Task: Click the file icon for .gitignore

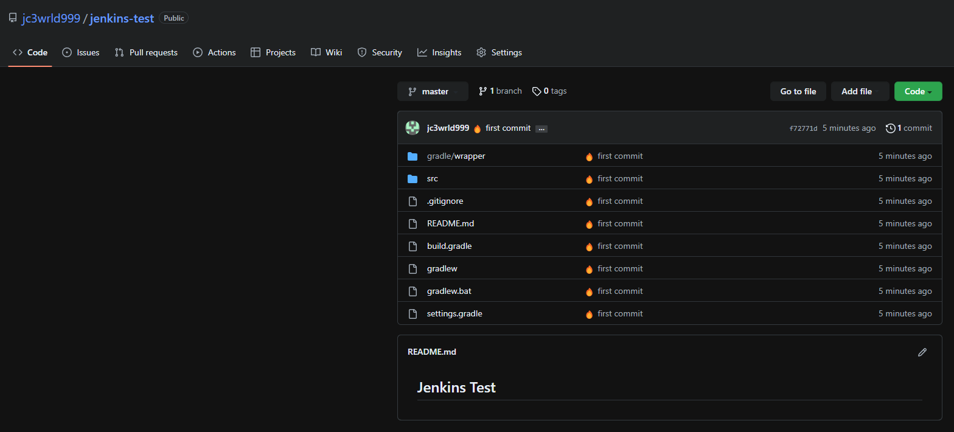Action: click(413, 201)
